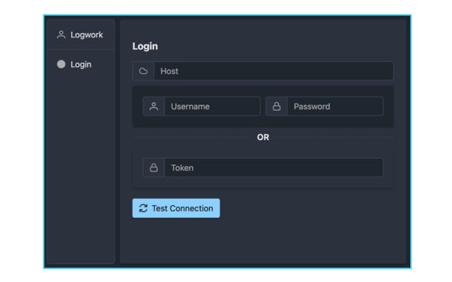Click the padlock icon beside Password
Viewport: 452px width, 282px height.
point(277,106)
